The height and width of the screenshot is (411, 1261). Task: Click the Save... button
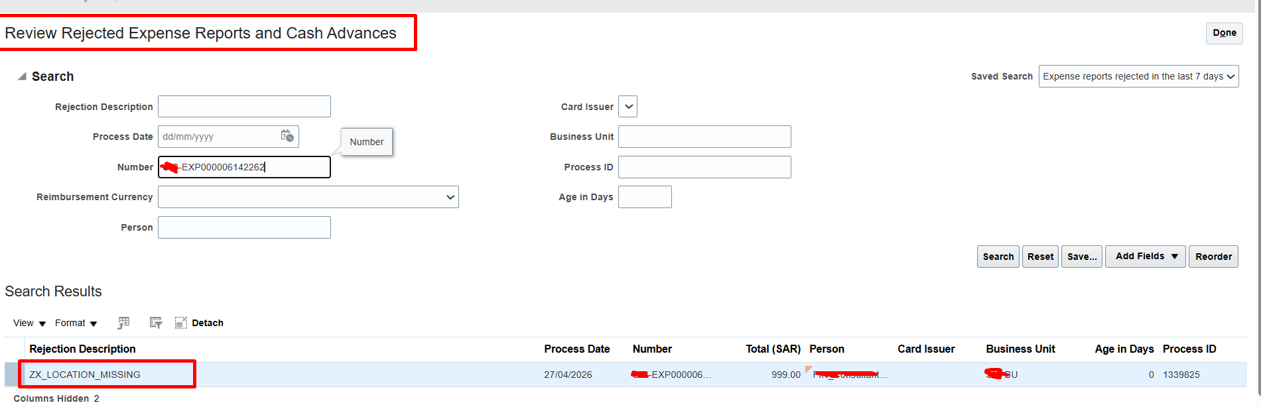pyautogui.click(x=1082, y=257)
